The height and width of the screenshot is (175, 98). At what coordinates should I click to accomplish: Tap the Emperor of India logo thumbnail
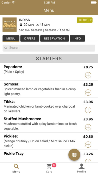(9, 25)
